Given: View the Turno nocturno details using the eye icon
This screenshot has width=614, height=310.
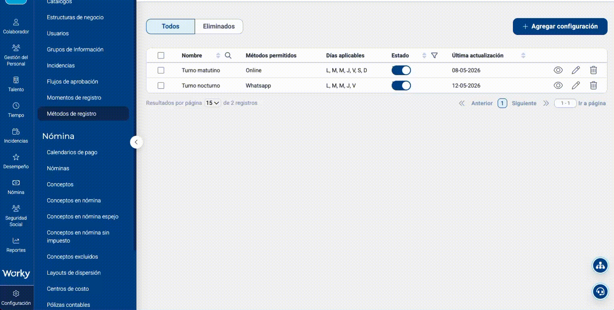Looking at the screenshot, I should point(558,85).
